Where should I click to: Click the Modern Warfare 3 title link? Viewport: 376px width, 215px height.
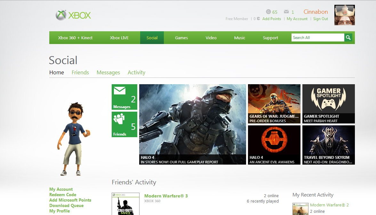166,196
